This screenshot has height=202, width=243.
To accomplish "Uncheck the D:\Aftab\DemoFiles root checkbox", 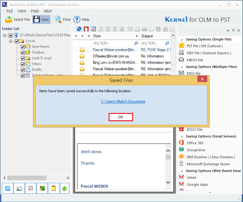I will [11, 35].
